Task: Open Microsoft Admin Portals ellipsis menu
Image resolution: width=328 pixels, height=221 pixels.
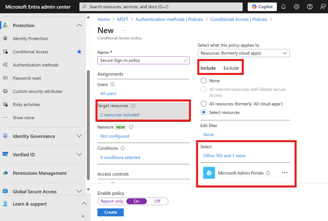Action: click(x=285, y=173)
